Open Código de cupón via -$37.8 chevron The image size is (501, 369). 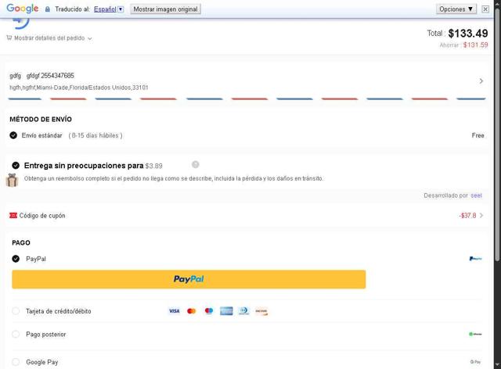coord(481,216)
